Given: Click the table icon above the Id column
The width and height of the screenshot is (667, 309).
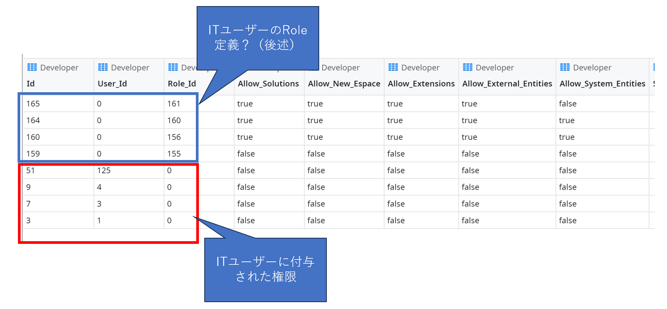Looking at the screenshot, I should 32,67.
